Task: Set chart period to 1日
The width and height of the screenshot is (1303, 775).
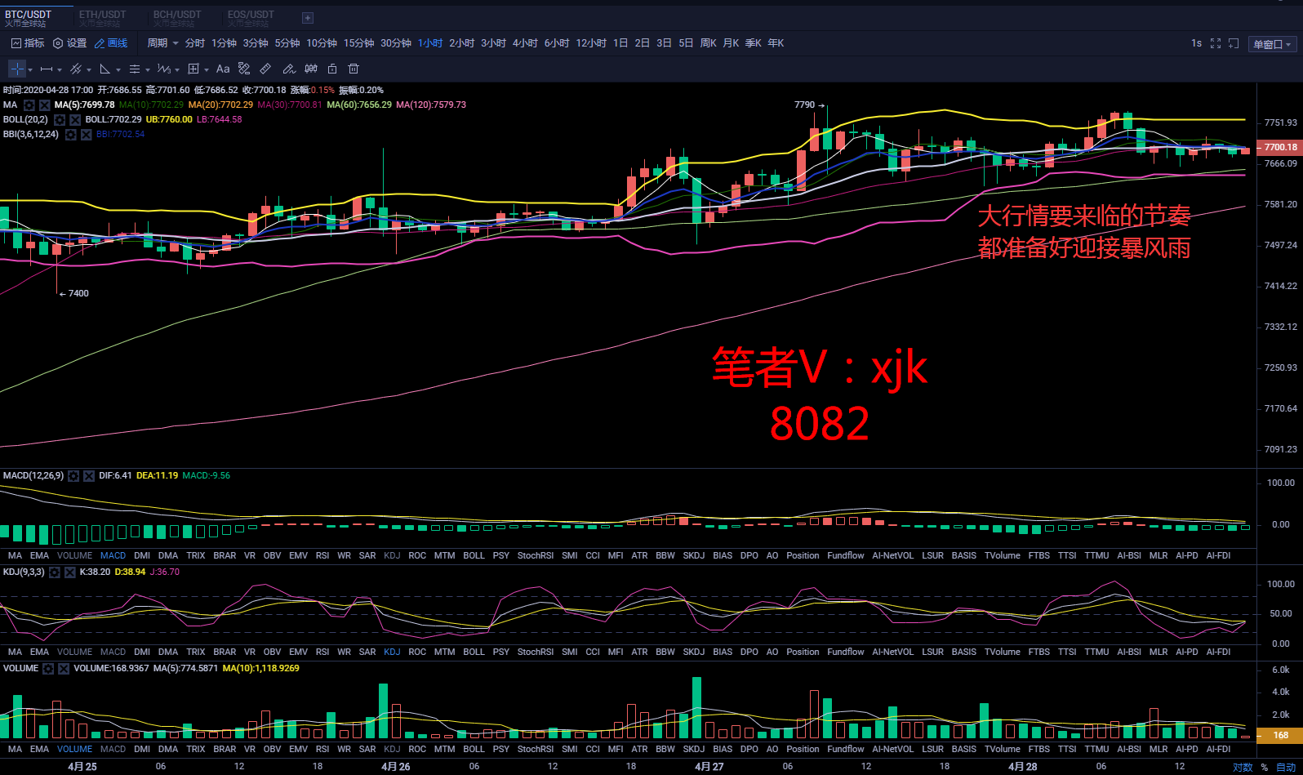Action: tap(620, 43)
